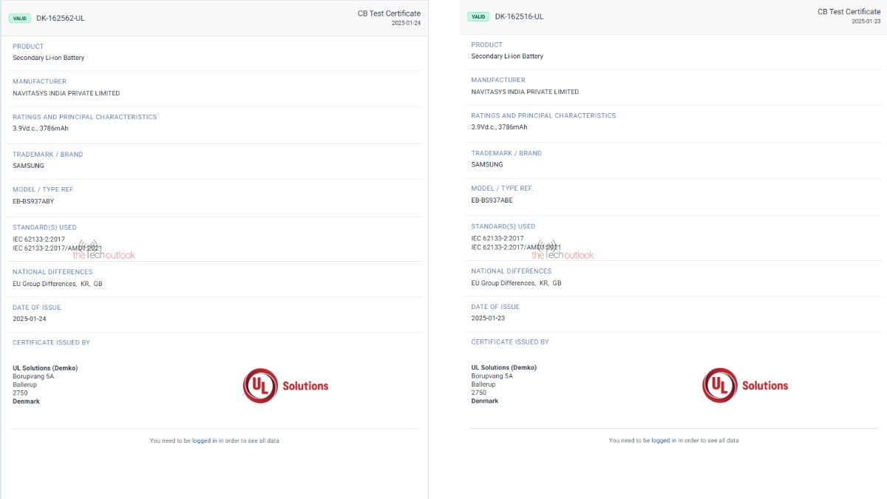Click 'EU Group Differences, KR, GB' in DK-162562-UL certificate
The image size is (887, 499).
pyautogui.click(x=58, y=284)
